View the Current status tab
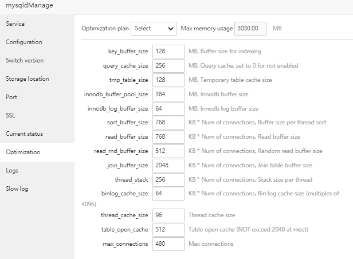This screenshot has width=353, height=259. pyautogui.click(x=25, y=134)
